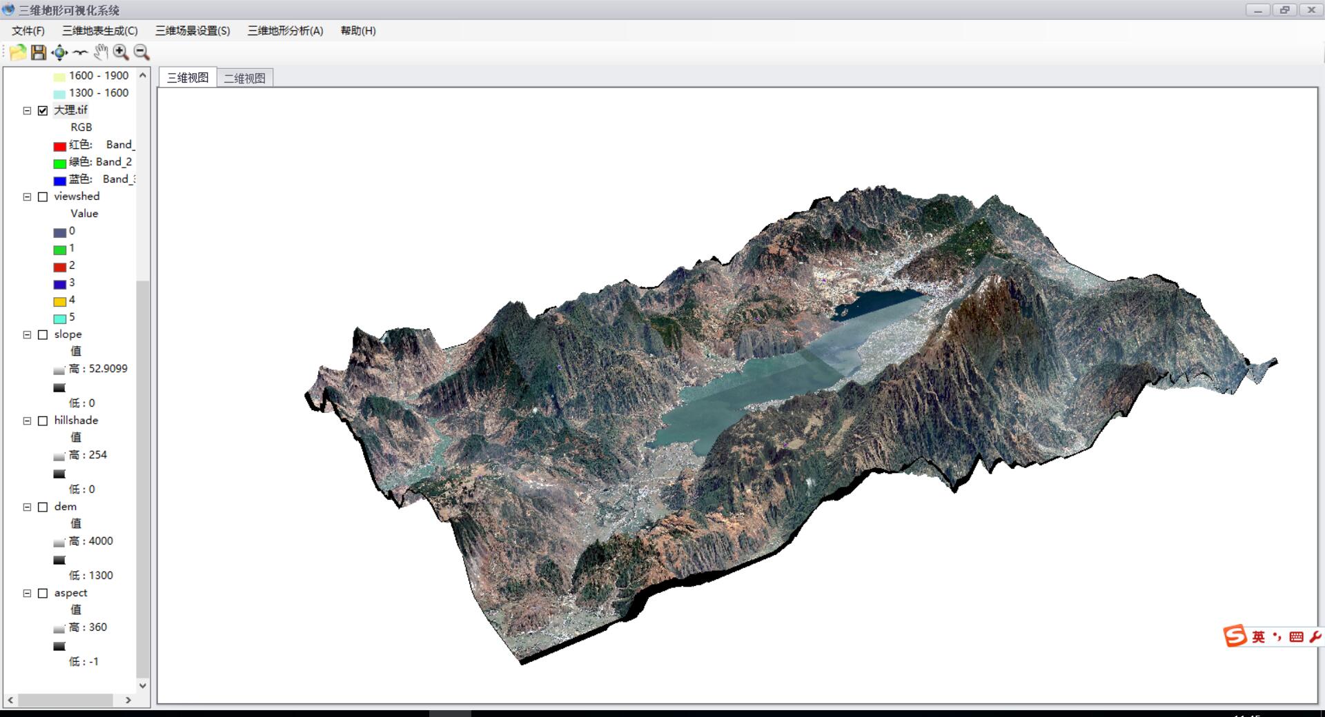Viewport: 1325px width, 717px height.
Task: Click the zoom in magnifier
Action: pyautogui.click(x=121, y=52)
